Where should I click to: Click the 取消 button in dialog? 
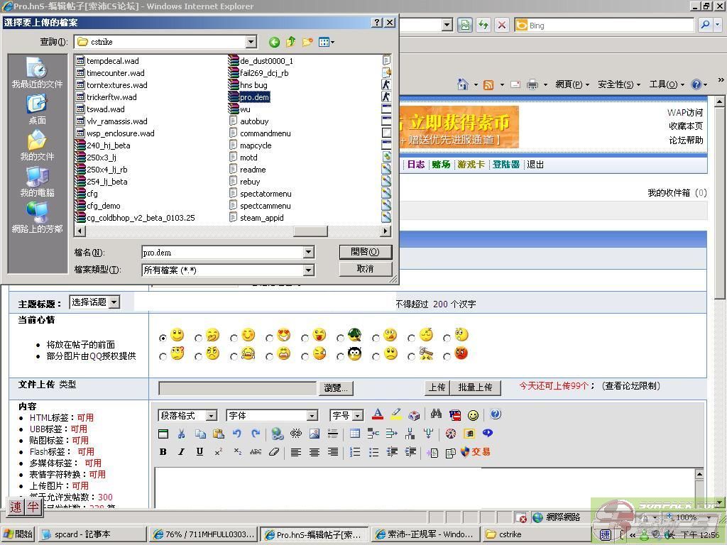click(365, 269)
